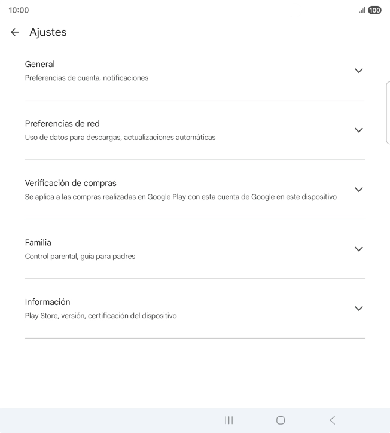Expand Preferencias de red chevron
This screenshot has height=433, width=390.
click(358, 130)
